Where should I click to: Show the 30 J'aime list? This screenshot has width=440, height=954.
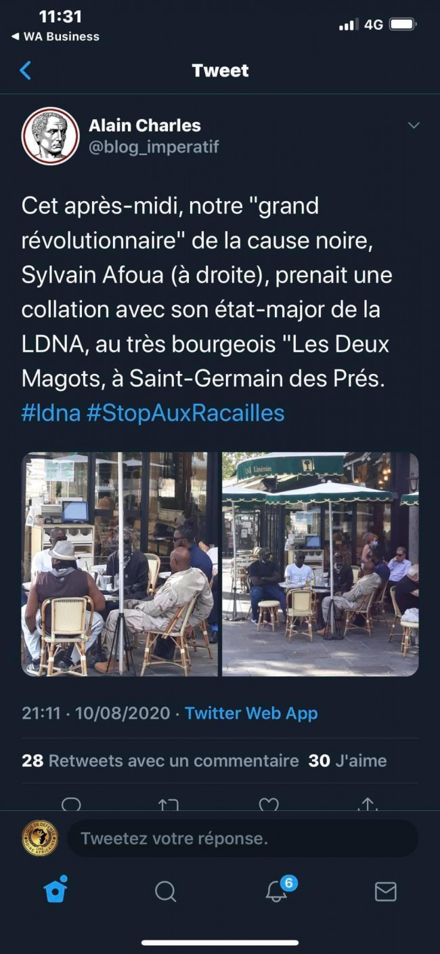(347, 761)
